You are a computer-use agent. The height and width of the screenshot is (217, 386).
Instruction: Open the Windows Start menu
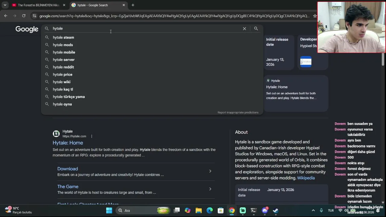click(109, 210)
